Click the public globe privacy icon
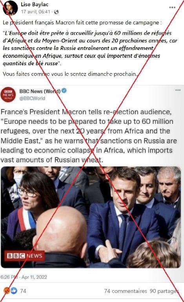 pos(56,12)
